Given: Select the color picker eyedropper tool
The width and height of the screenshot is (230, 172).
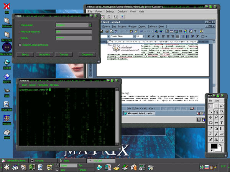Looking at the screenshot, I should pos(210,128).
